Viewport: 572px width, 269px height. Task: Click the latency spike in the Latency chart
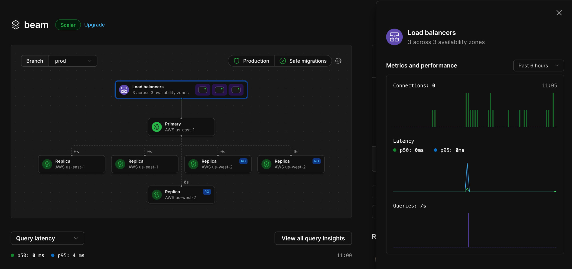[x=467, y=177]
